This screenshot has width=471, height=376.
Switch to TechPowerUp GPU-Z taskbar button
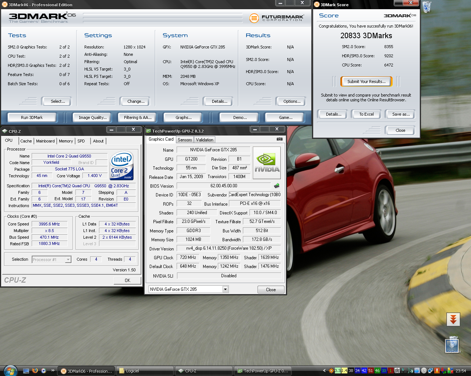pyautogui.click(x=262, y=371)
